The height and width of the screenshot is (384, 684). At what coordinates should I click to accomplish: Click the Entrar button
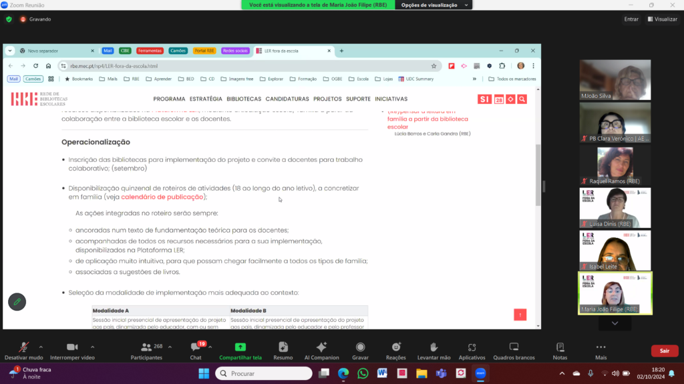[x=631, y=19]
